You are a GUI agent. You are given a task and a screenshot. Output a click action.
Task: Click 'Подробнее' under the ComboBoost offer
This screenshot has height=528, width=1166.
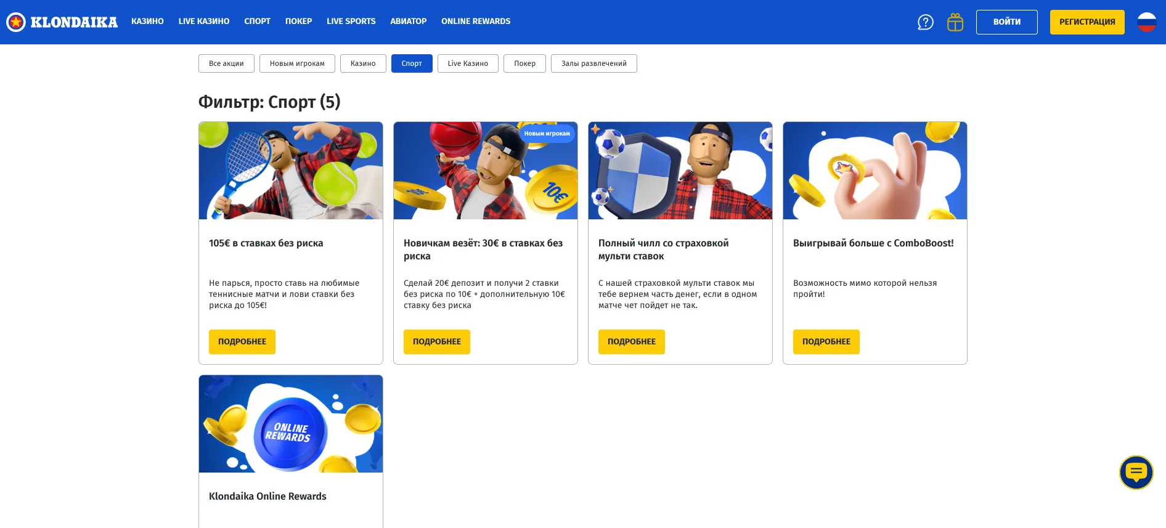click(x=826, y=342)
